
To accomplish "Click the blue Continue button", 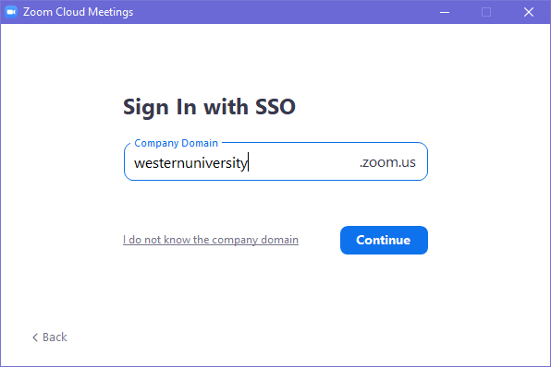I will pos(384,240).
